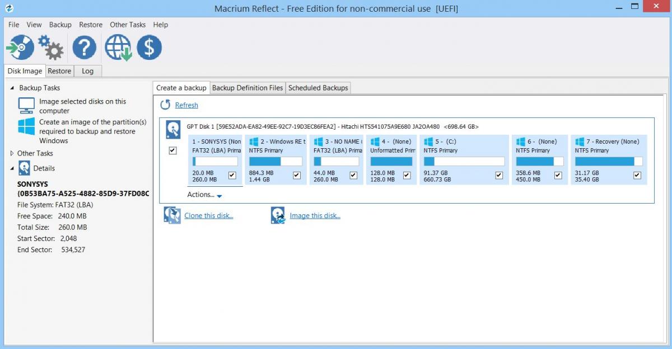Image resolution: width=672 pixels, height=349 pixels.
Task: Uncheck partition 2 Windows RE checkbox
Action: (x=297, y=176)
